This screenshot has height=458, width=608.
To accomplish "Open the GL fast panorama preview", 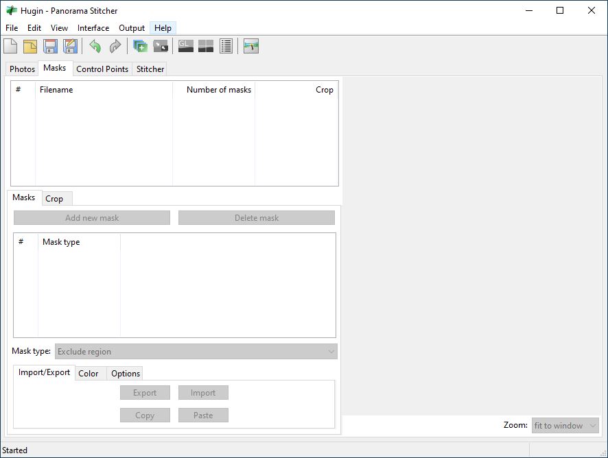I will 186,46.
